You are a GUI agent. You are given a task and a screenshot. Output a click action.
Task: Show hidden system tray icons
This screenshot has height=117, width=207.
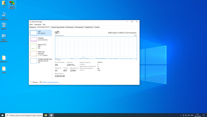point(181,115)
